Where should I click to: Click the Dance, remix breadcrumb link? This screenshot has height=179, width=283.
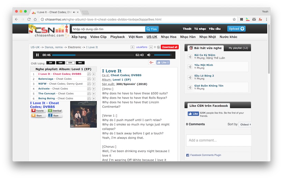tap(53, 47)
